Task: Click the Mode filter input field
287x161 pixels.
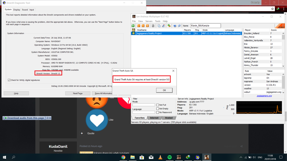Action: point(144,105)
